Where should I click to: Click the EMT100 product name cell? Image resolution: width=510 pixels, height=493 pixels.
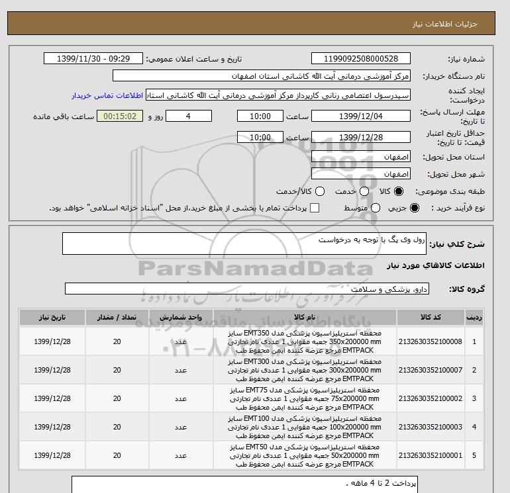point(305,427)
